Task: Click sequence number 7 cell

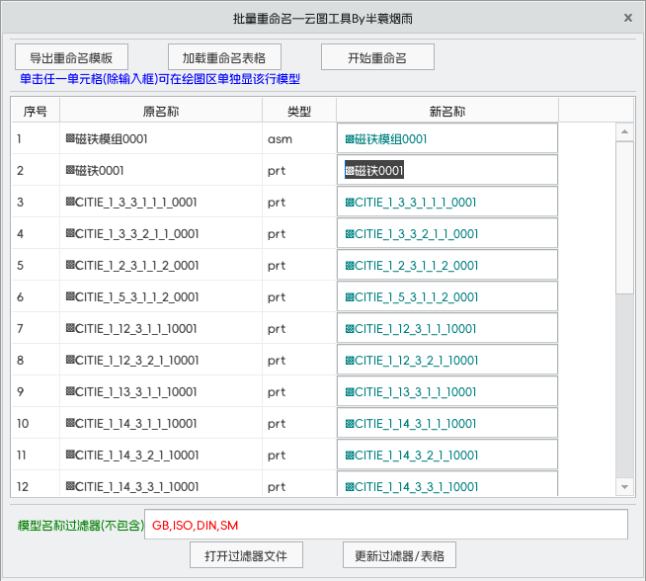Action: (36, 328)
